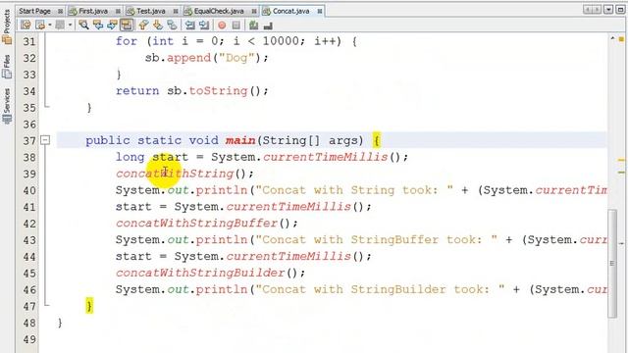Image resolution: width=628 pixels, height=353 pixels.
Task: Open the Services side panel
Action: pyautogui.click(x=7, y=106)
